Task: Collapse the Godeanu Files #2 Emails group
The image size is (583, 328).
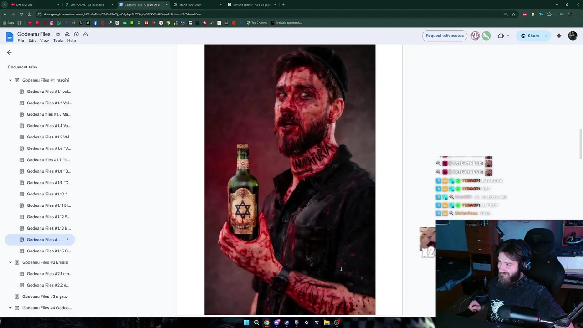Action: [x=10, y=262]
